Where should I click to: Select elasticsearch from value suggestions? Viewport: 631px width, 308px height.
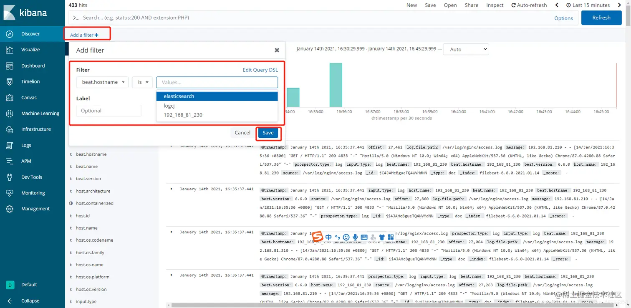217,96
